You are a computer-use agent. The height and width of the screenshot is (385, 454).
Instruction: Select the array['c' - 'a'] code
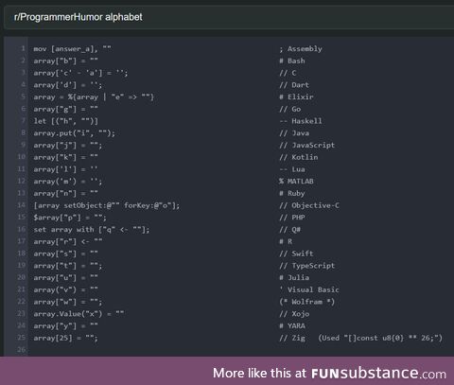80,73
